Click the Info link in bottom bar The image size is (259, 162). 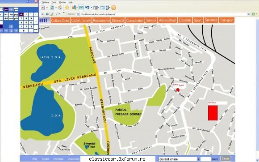(x=34, y=159)
